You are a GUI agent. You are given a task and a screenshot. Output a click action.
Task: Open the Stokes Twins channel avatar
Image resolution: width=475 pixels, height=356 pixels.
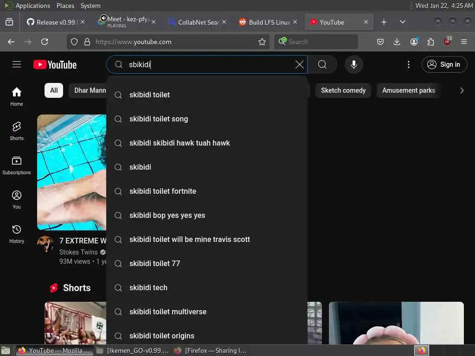(x=45, y=244)
